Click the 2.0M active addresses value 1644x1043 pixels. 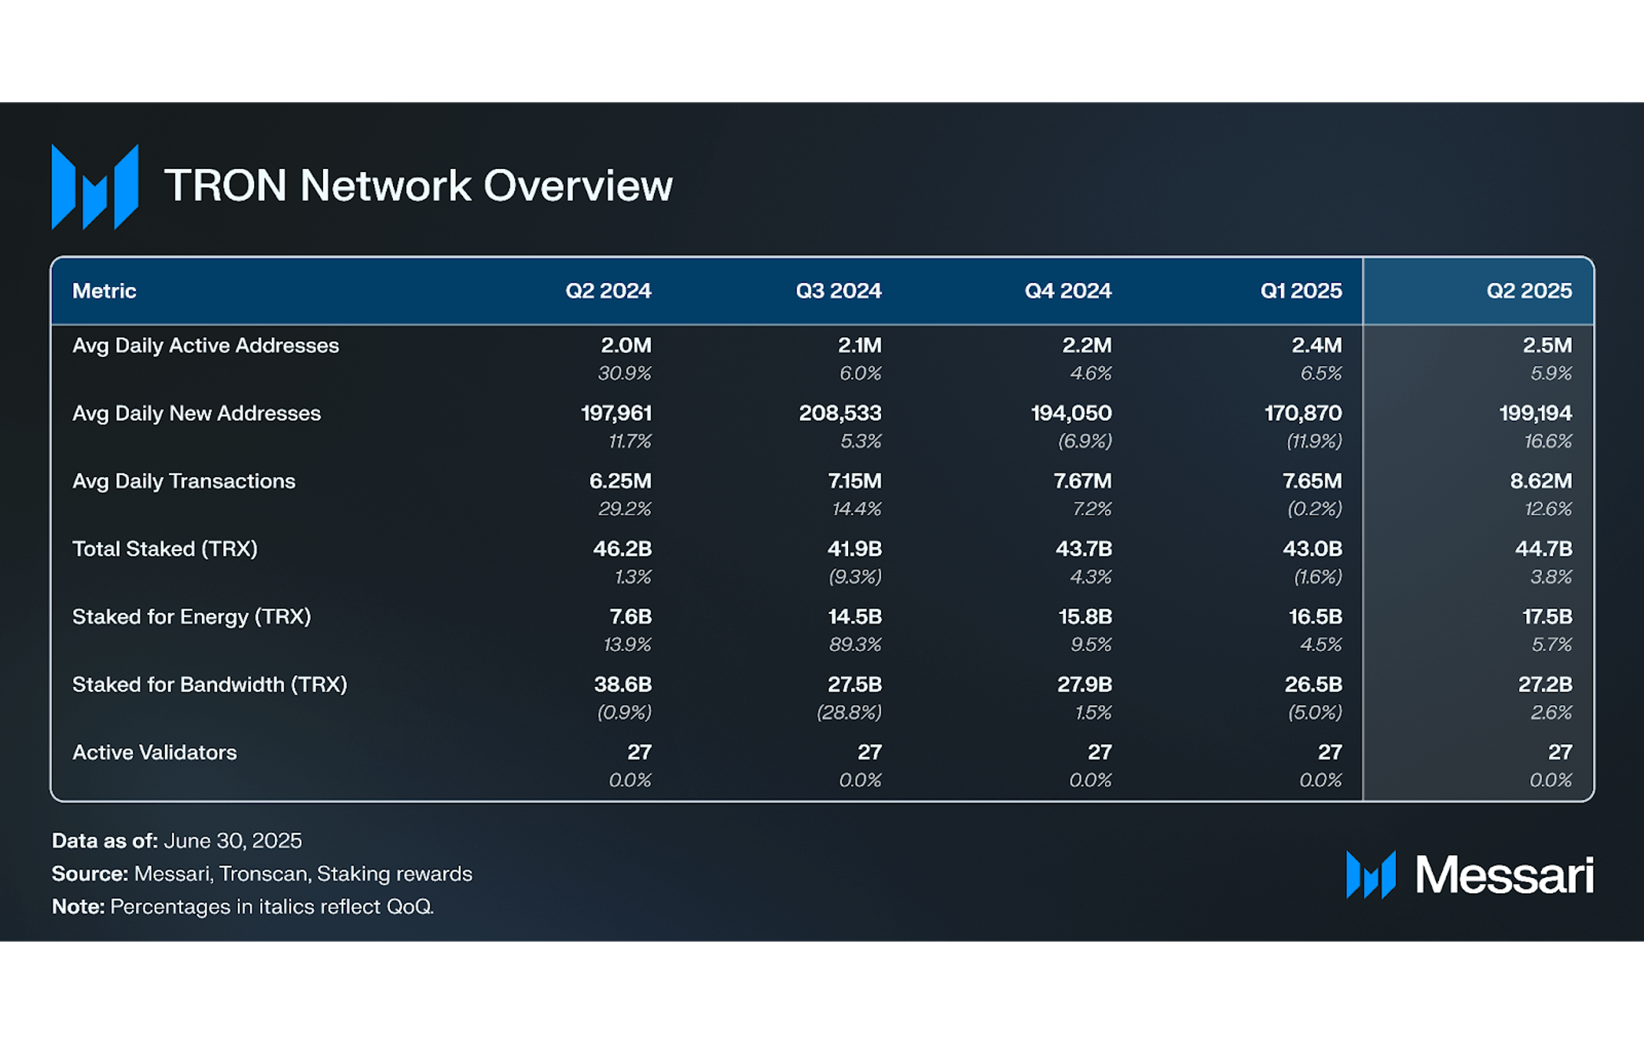click(x=626, y=345)
